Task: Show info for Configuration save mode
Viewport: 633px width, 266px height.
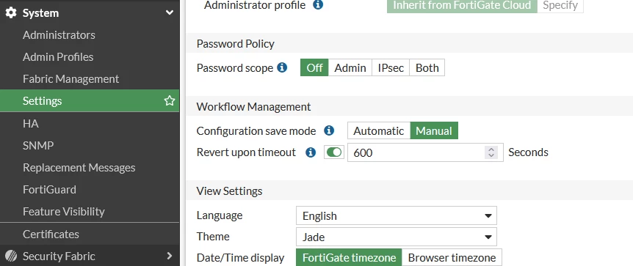Action: pos(330,130)
